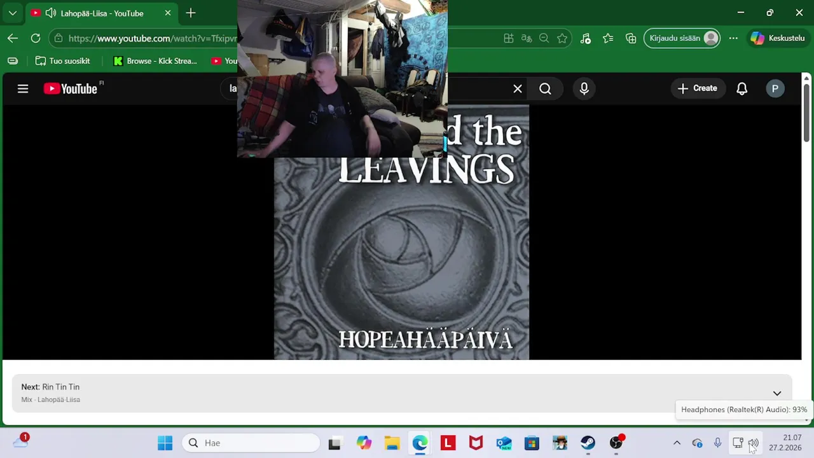Screen dimensions: 814x458
Task: Open the red L app on taskbar
Action: (x=448, y=443)
